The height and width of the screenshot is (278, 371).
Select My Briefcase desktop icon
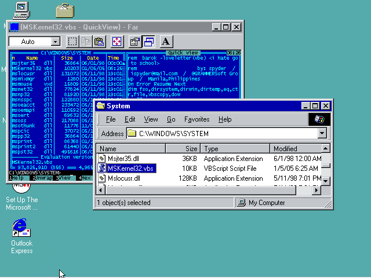(x=65, y=11)
